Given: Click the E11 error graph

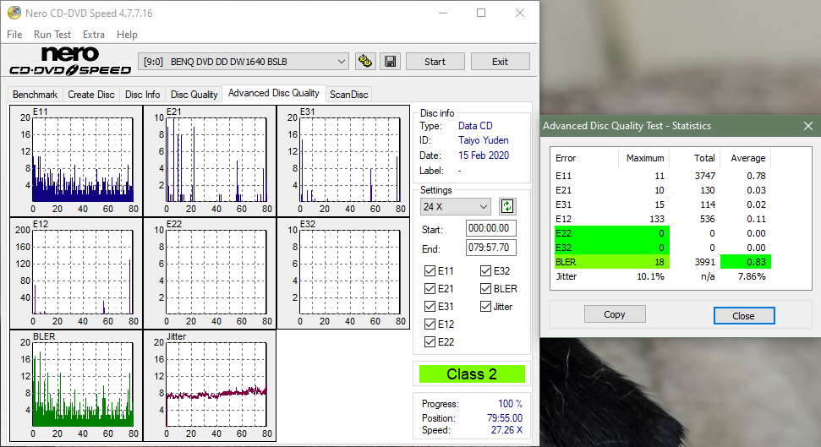Looking at the screenshot, I should (76, 161).
